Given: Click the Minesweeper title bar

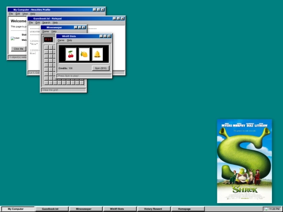Looking at the screenshot, I should point(64,27).
